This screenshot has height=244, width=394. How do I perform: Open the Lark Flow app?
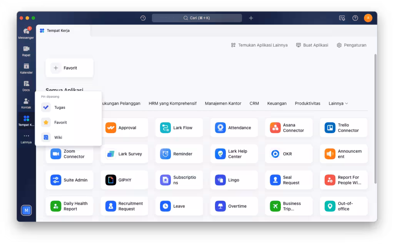click(179, 128)
